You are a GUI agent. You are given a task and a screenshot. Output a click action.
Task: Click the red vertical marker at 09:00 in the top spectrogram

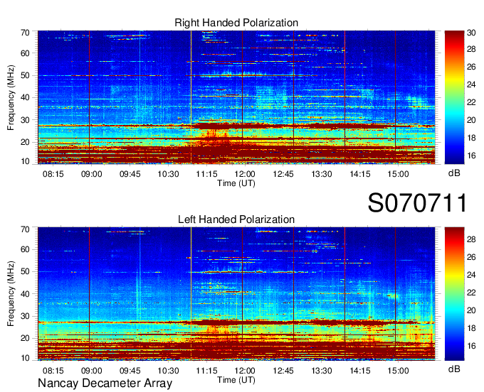[x=89, y=97]
